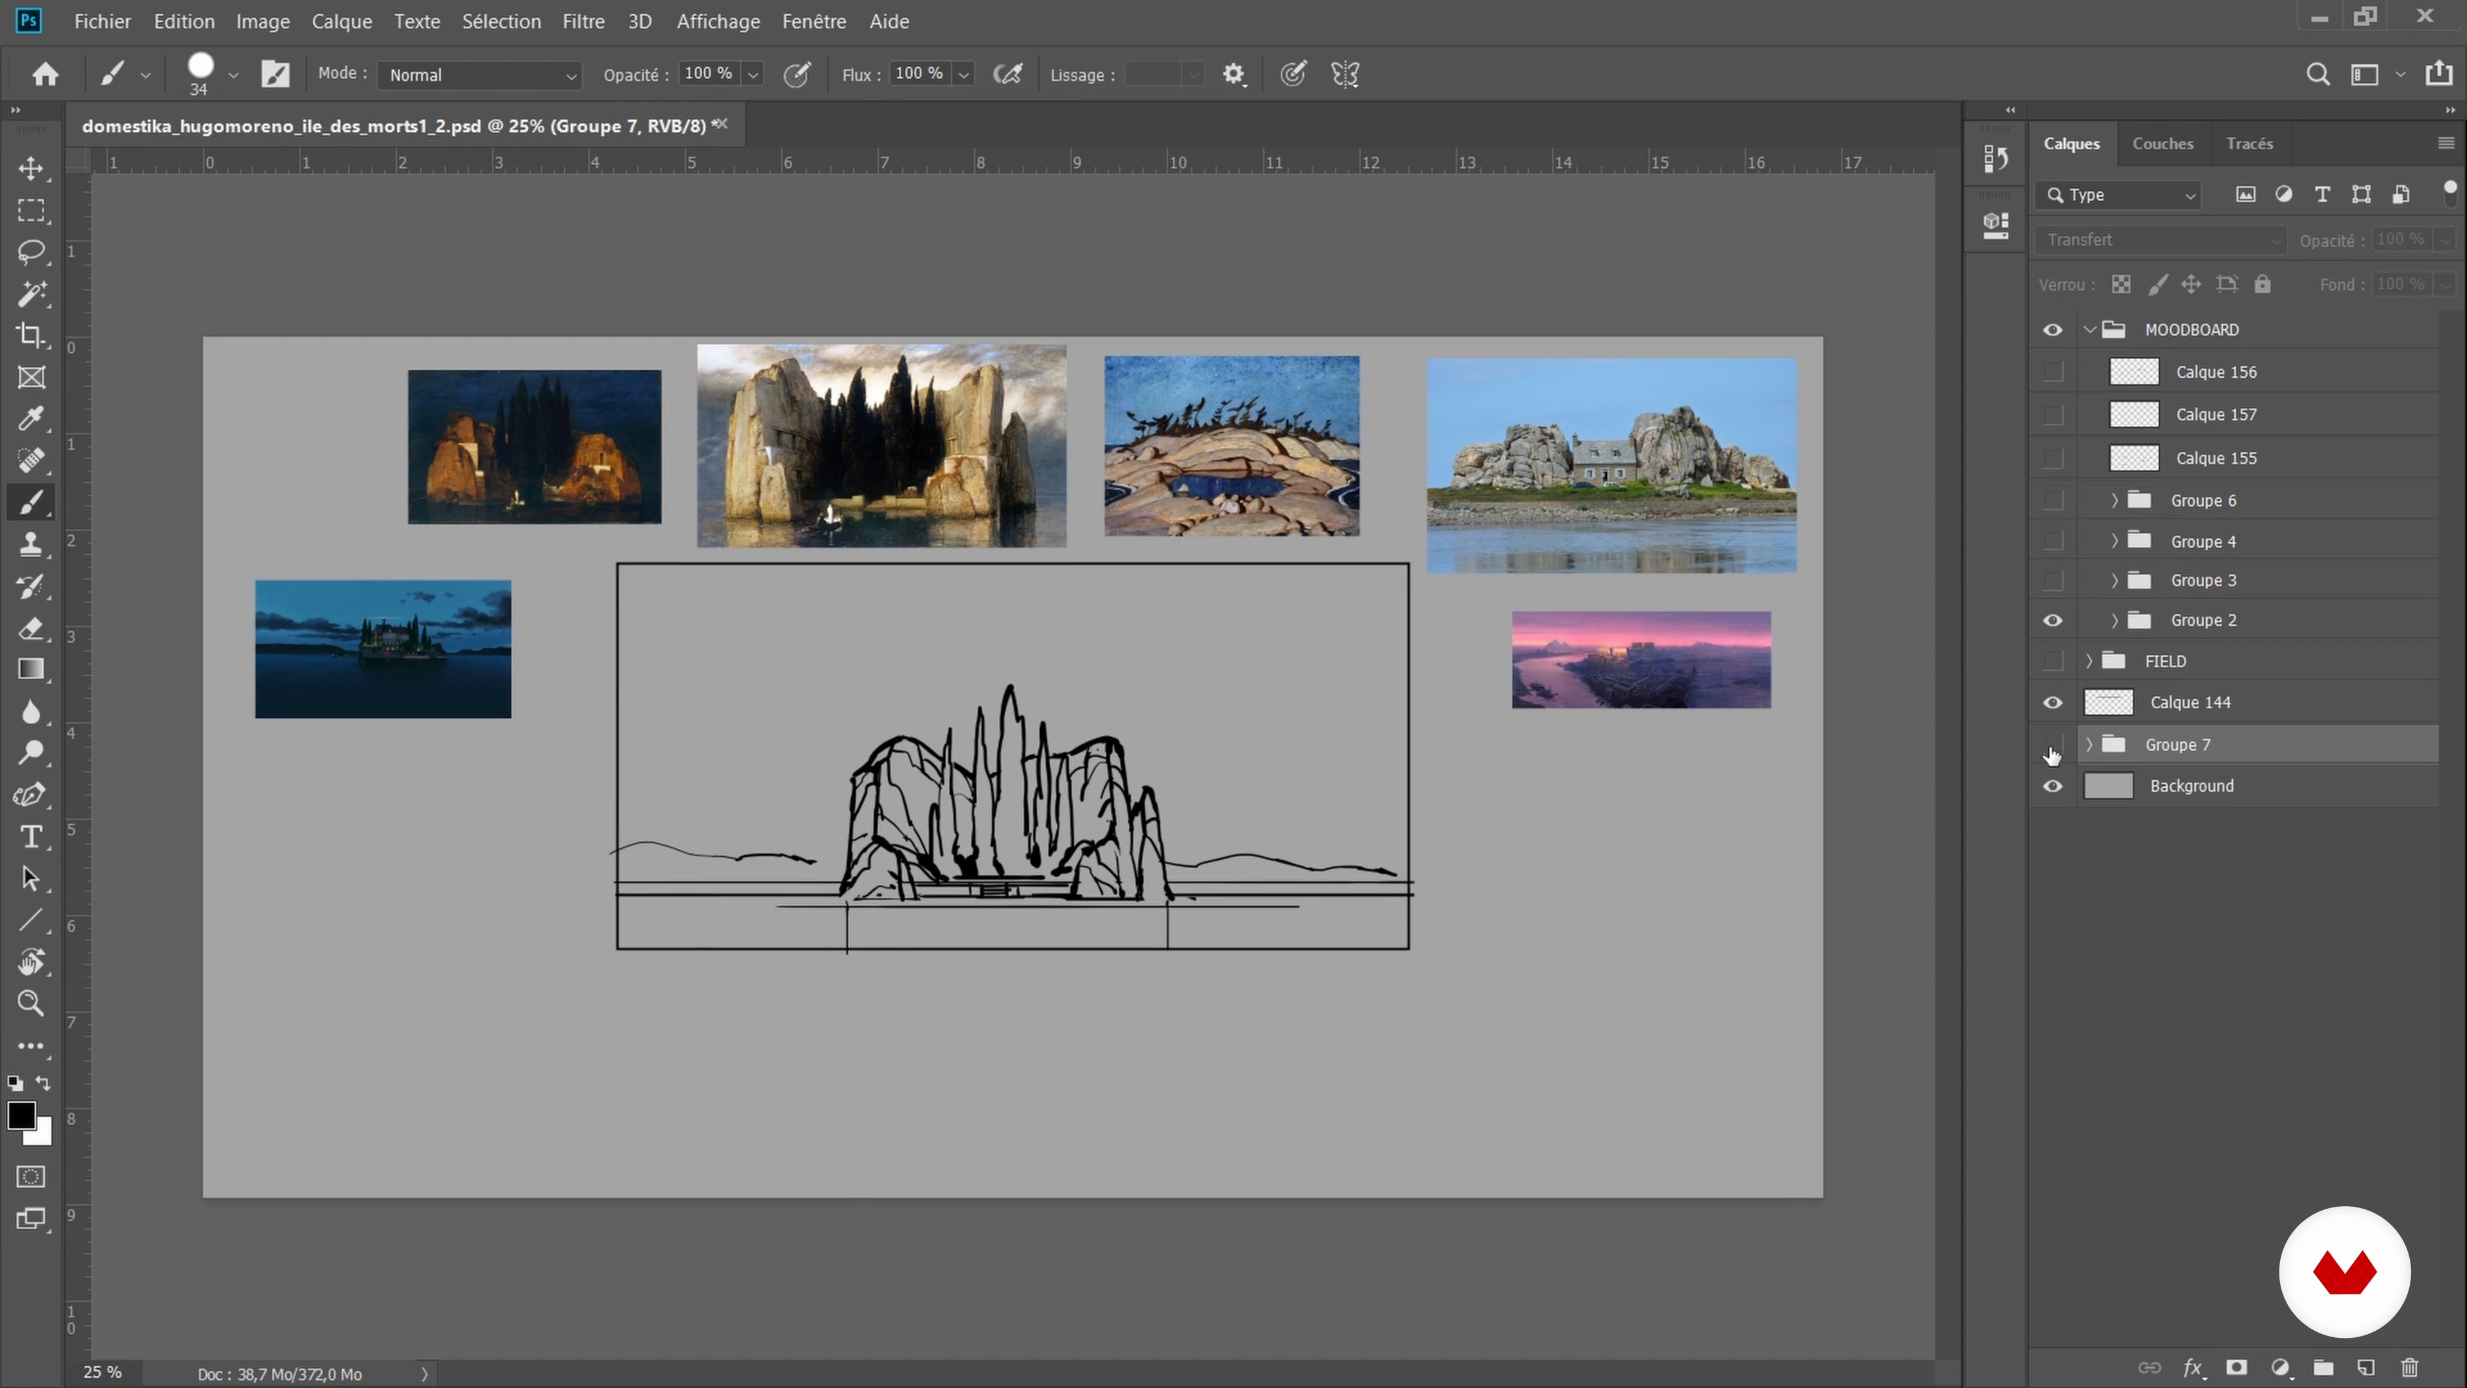The width and height of the screenshot is (2467, 1388).
Task: Delete layer with trash icon
Action: pyautogui.click(x=2410, y=1367)
